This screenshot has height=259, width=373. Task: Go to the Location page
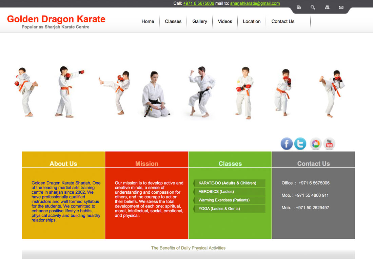(252, 21)
